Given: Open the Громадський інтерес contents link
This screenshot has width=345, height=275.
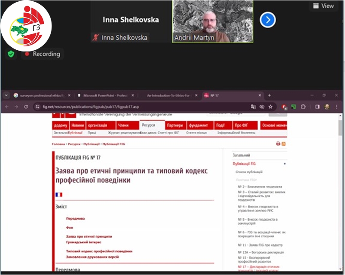Looking at the screenshot, I should coord(84,242).
